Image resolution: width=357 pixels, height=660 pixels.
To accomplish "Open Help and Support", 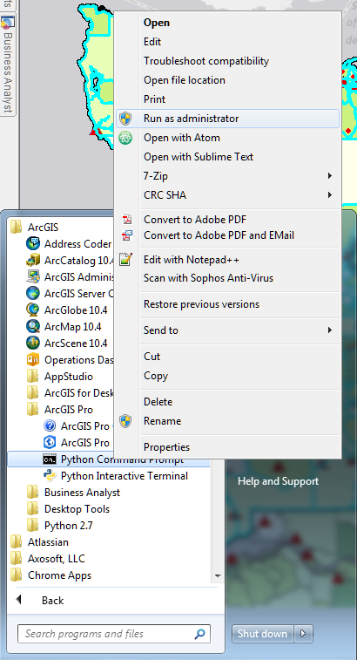I will [278, 481].
